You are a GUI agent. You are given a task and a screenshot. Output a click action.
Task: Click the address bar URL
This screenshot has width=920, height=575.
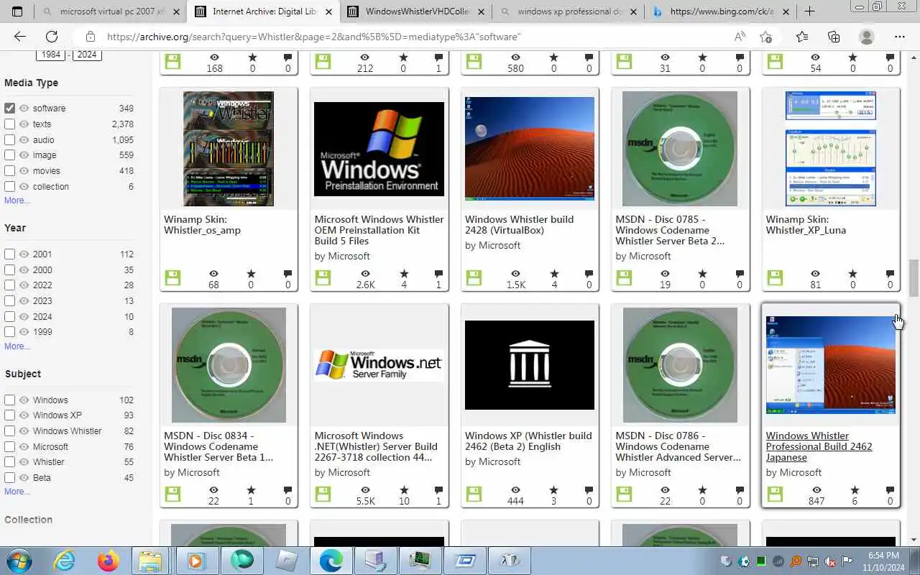pos(313,37)
